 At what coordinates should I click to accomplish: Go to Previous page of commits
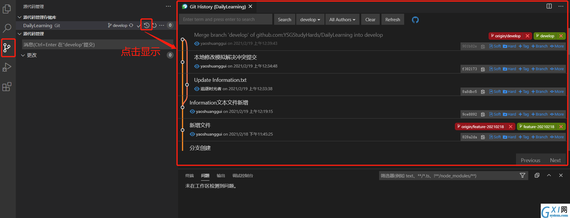click(530, 160)
